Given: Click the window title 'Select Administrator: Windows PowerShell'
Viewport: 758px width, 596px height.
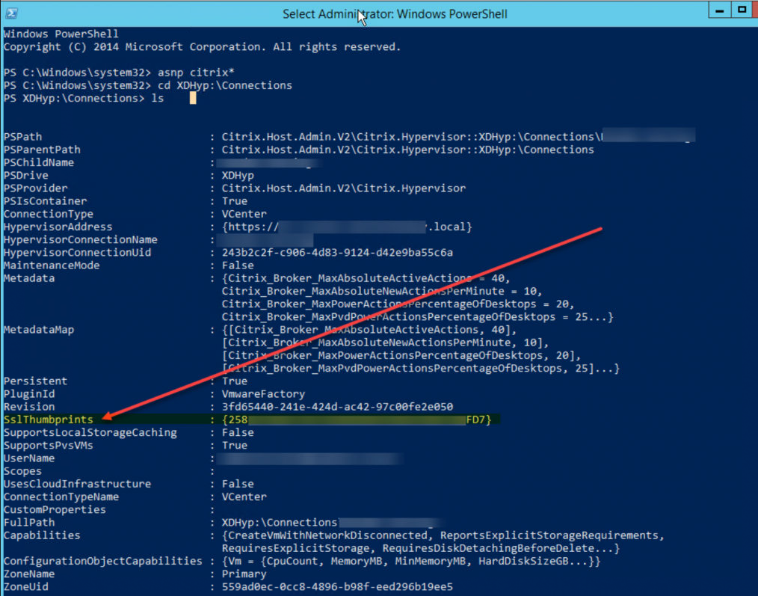Looking at the screenshot, I should pyautogui.click(x=395, y=14).
